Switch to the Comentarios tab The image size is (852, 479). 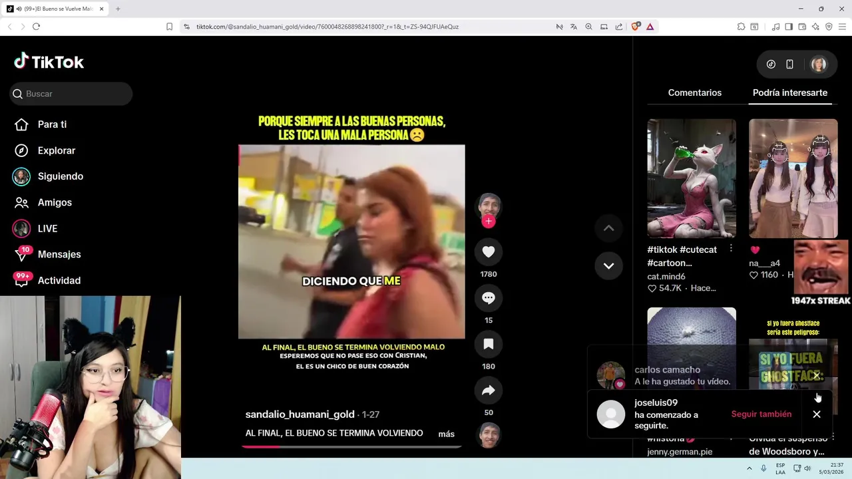695,92
